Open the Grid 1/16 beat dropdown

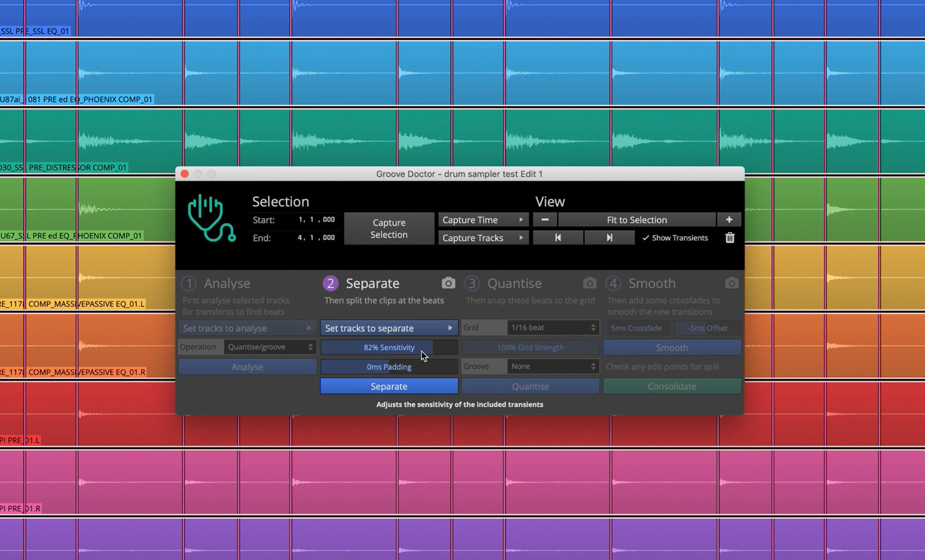(x=552, y=328)
